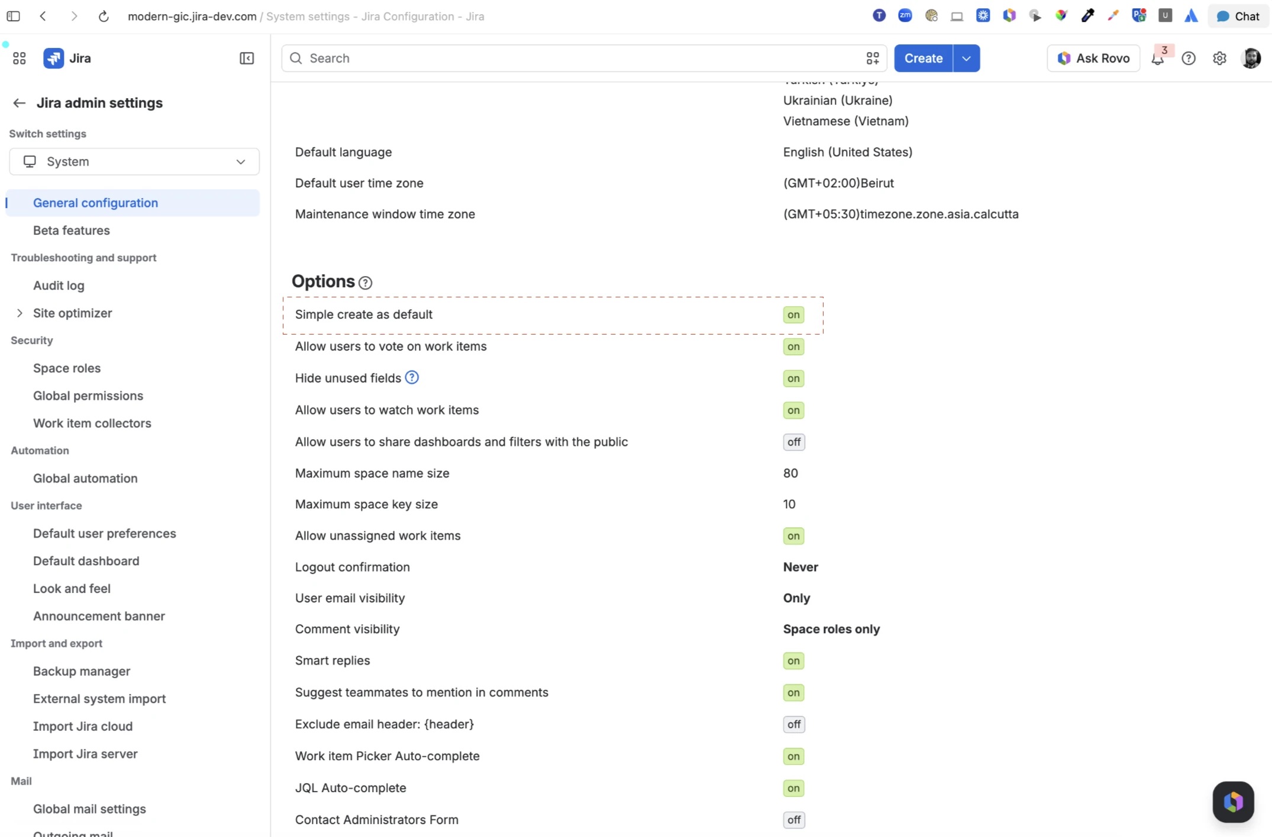Viewport: 1272px width, 837px height.
Task: Click the Hide unused fields on badge
Action: (793, 378)
